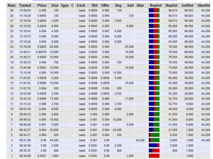Click SellVol 6,800 in trade 7's row

point(190,125)
